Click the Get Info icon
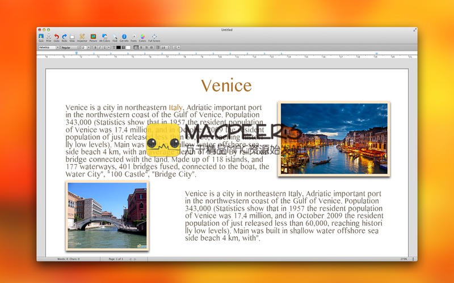The height and width of the screenshot is (283, 454). tap(124, 37)
